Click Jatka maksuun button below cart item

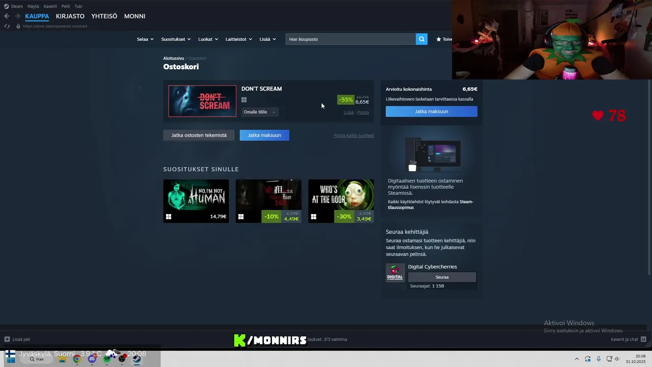click(264, 135)
